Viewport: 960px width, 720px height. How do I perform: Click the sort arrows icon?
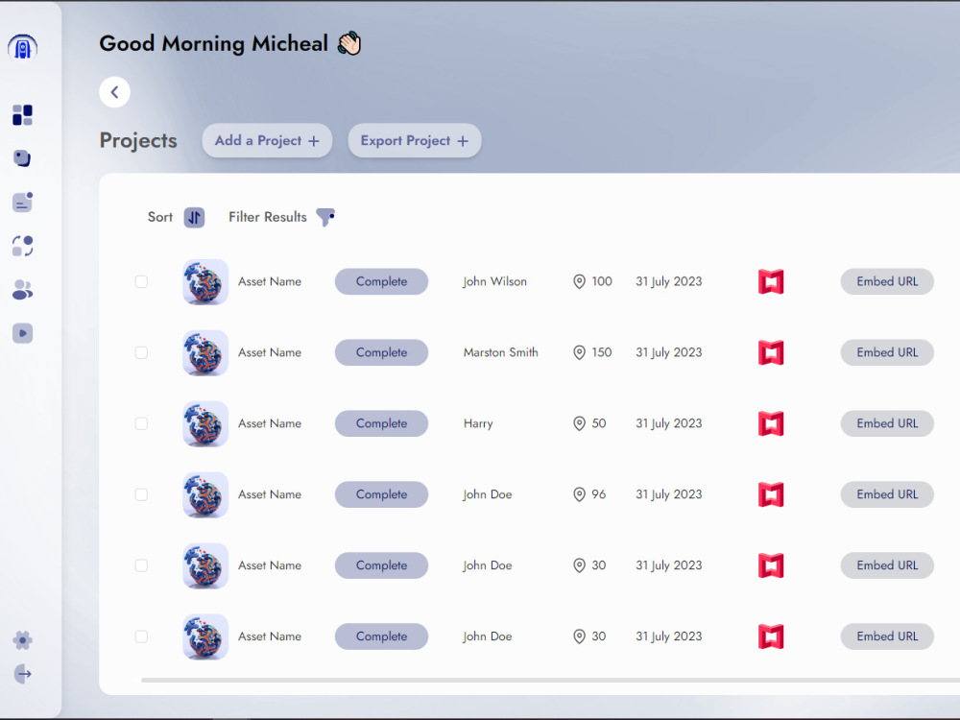195,217
